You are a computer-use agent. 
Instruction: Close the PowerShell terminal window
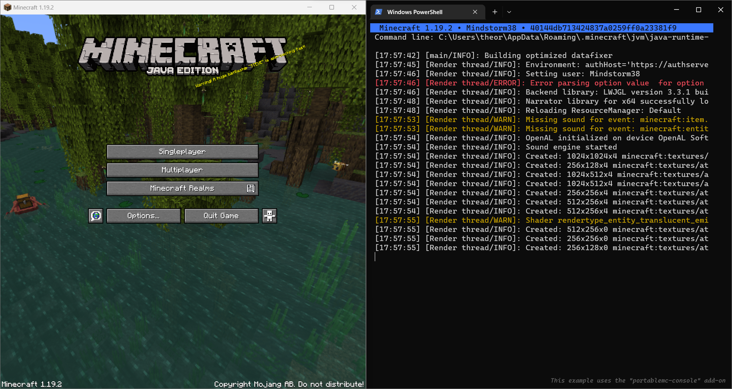pyautogui.click(x=721, y=10)
